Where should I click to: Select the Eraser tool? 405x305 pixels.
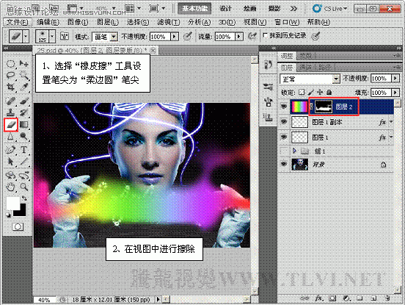pos(11,125)
